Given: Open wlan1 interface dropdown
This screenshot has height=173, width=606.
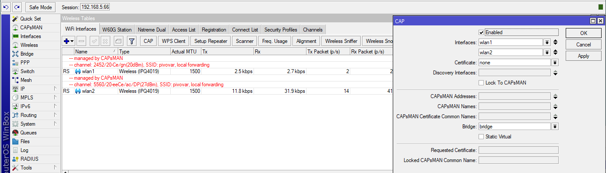Looking at the screenshot, I should 547,42.
